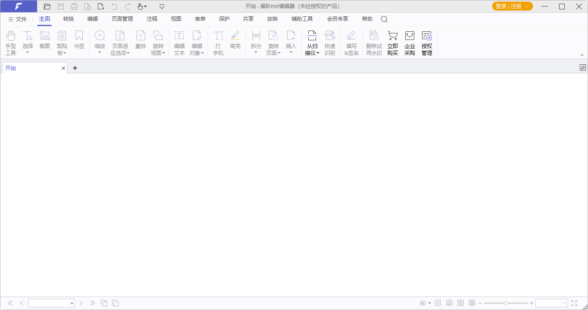Click the 打字机 (Typewriter) tool
The width and height of the screenshot is (588, 310).
[218, 42]
